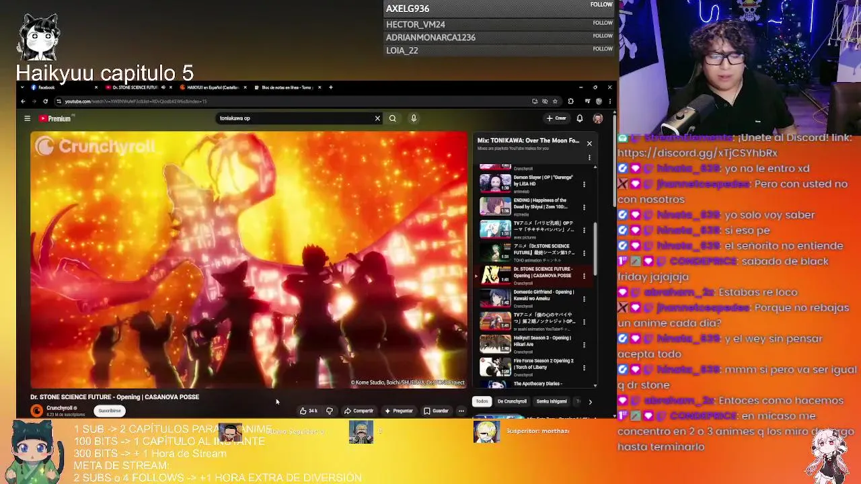This screenshot has width=861, height=484.
Task: Play ENDING Happiness of the Dead thumbnail
Action: click(x=495, y=206)
